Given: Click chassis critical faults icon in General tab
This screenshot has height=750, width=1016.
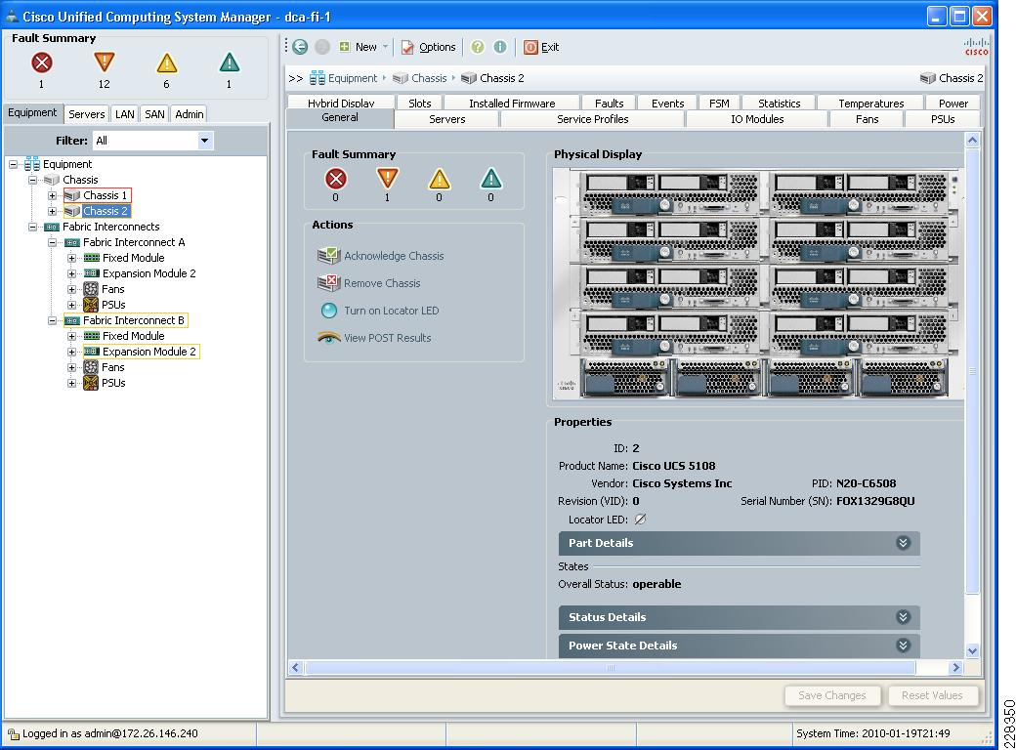Looking at the screenshot, I should tap(336, 178).
